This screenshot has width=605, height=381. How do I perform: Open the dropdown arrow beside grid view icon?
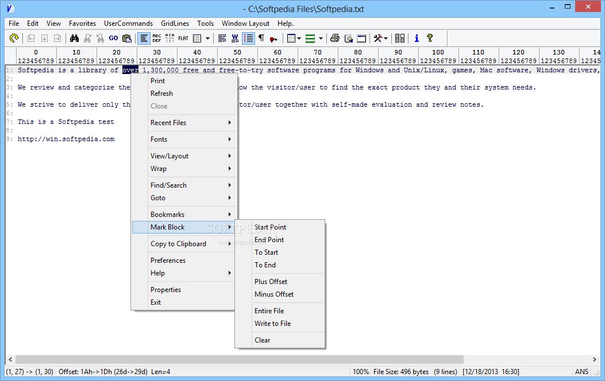207,38
